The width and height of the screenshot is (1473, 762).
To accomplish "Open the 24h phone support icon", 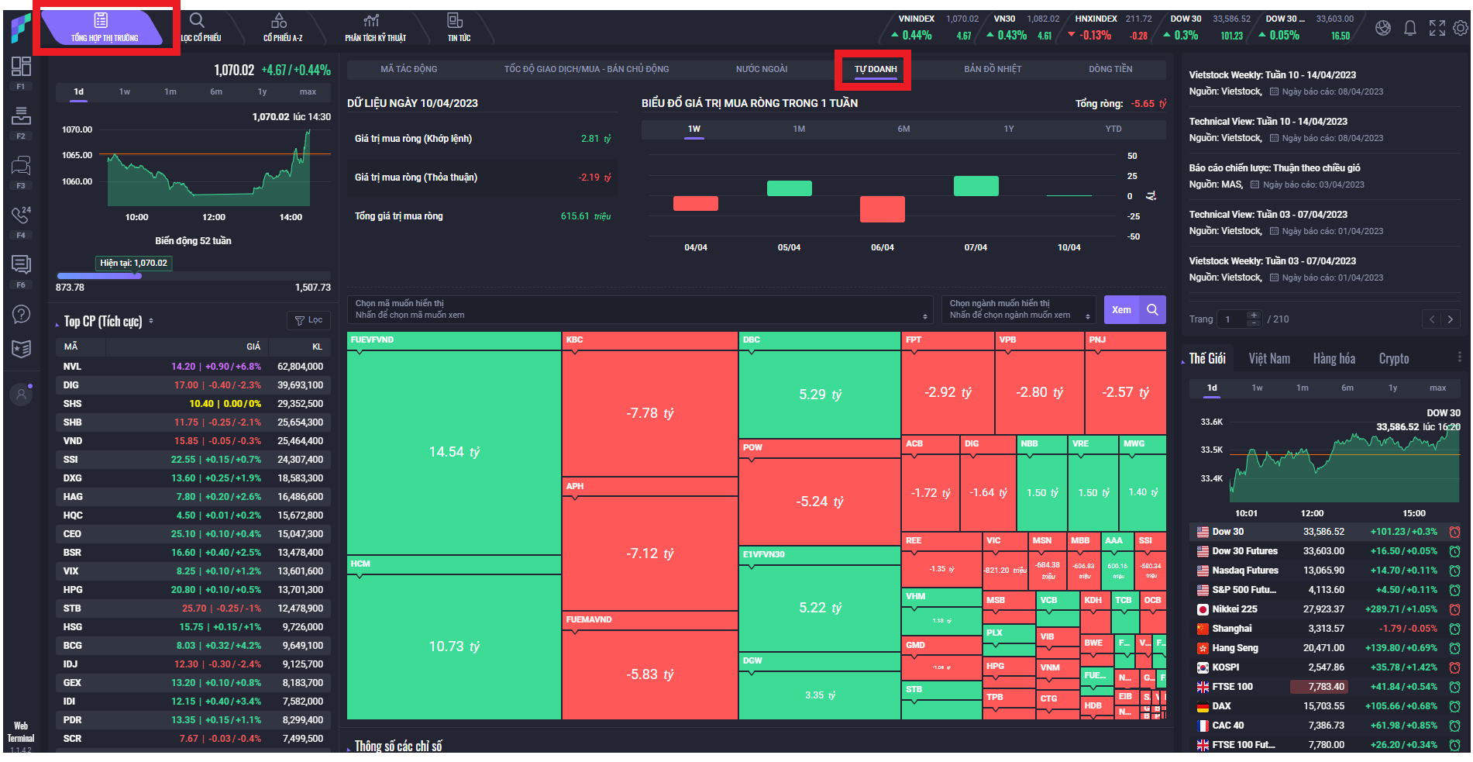I will [x=21, y=215].
